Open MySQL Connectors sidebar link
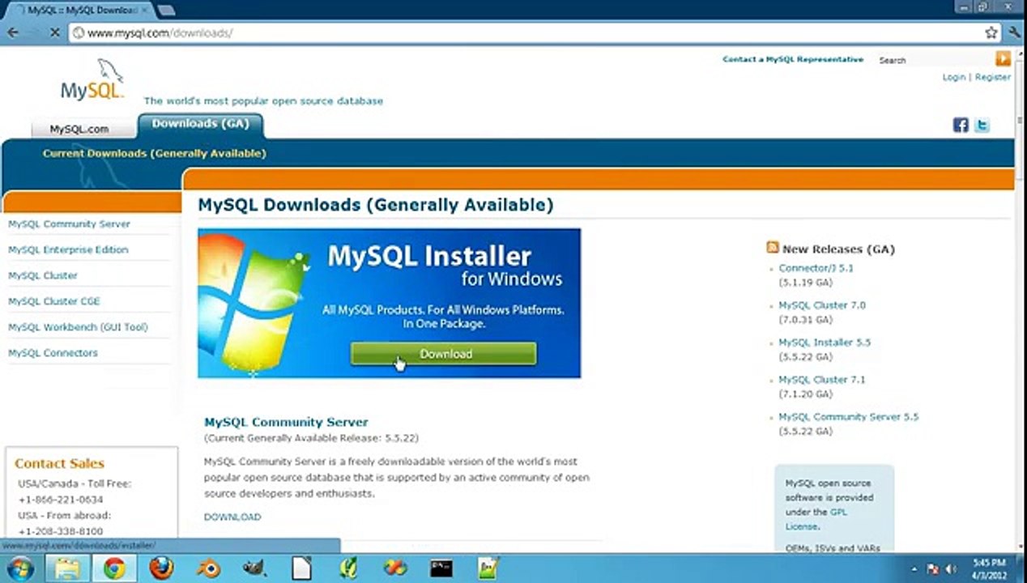The width and height of the screenshot is (1027, 583). (53, 353)
